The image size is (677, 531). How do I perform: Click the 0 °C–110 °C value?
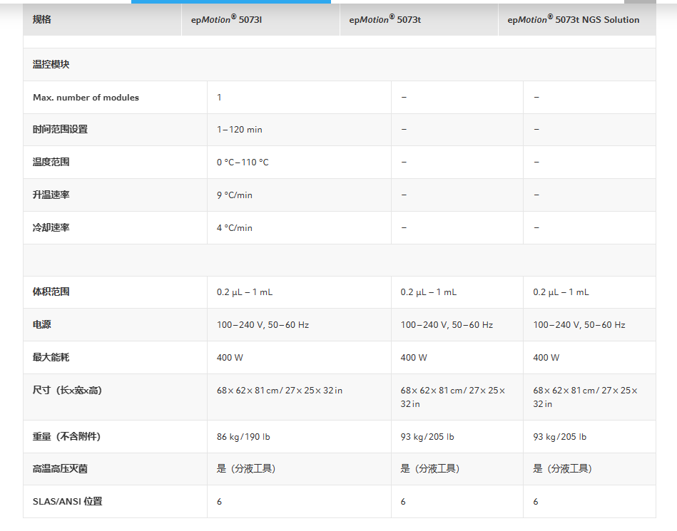243,163
